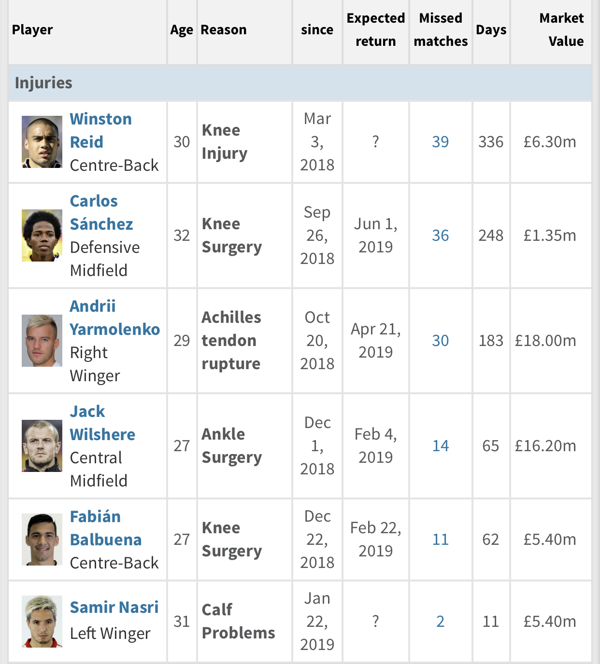This screenshot has height=664, width=600.
Task: Open Winston Reid's player profile link
Action: pos(100,130)
